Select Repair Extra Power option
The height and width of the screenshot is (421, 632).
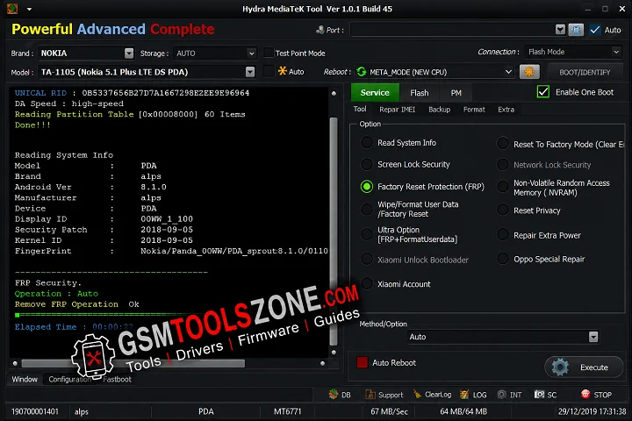tap(503, 234)
